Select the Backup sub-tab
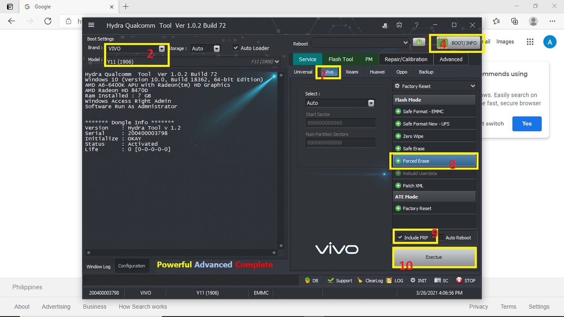Viewport: 564px width, 317px height. [x=426, y=72]
